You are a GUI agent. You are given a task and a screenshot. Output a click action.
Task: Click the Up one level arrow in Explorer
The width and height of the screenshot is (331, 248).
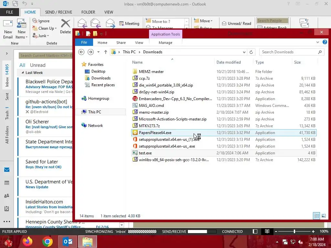tap(106, 52)
